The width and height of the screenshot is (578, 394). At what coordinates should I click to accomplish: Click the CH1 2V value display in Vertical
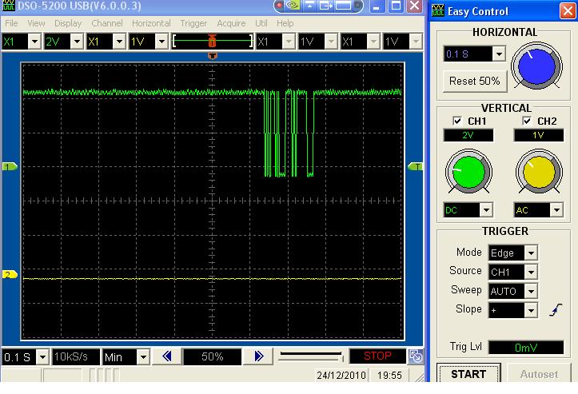[468, 135]
